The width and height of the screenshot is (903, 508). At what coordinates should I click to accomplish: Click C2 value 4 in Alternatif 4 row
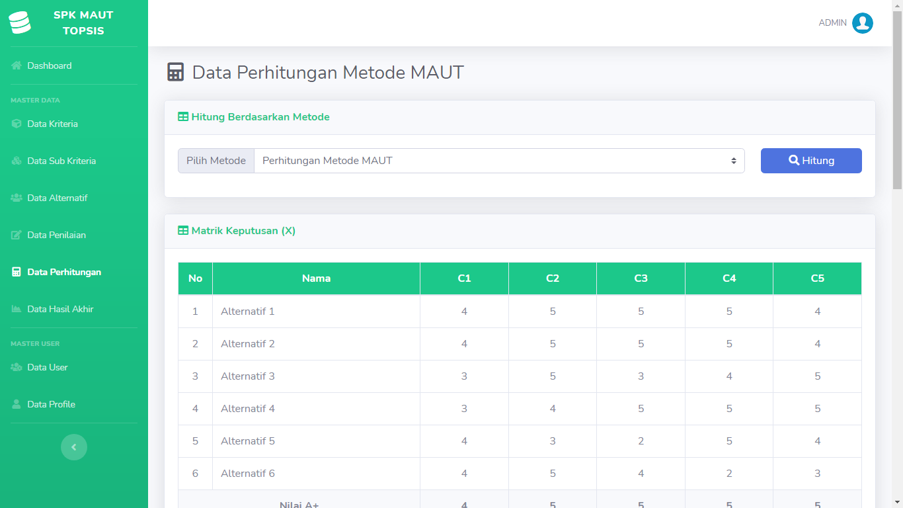[553, 409]
